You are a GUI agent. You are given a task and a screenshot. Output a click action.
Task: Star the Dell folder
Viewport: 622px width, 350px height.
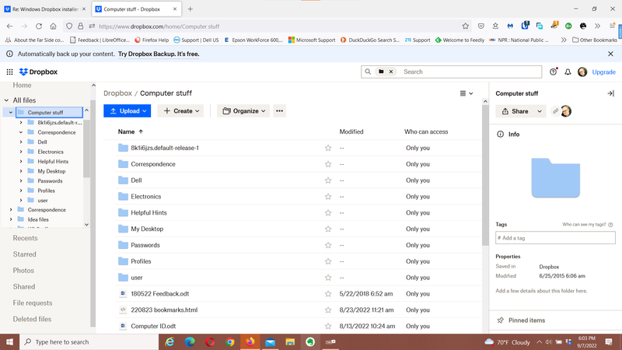coord(328,180)
